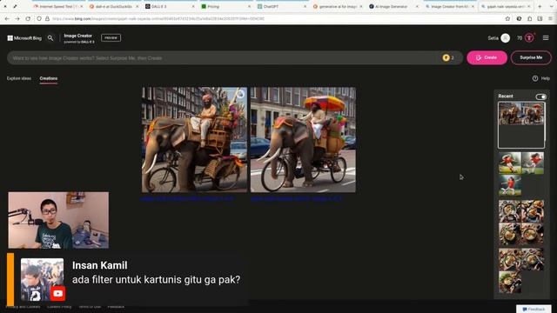
Task: Go back with browser back arrow
Action: pos(7,18)
